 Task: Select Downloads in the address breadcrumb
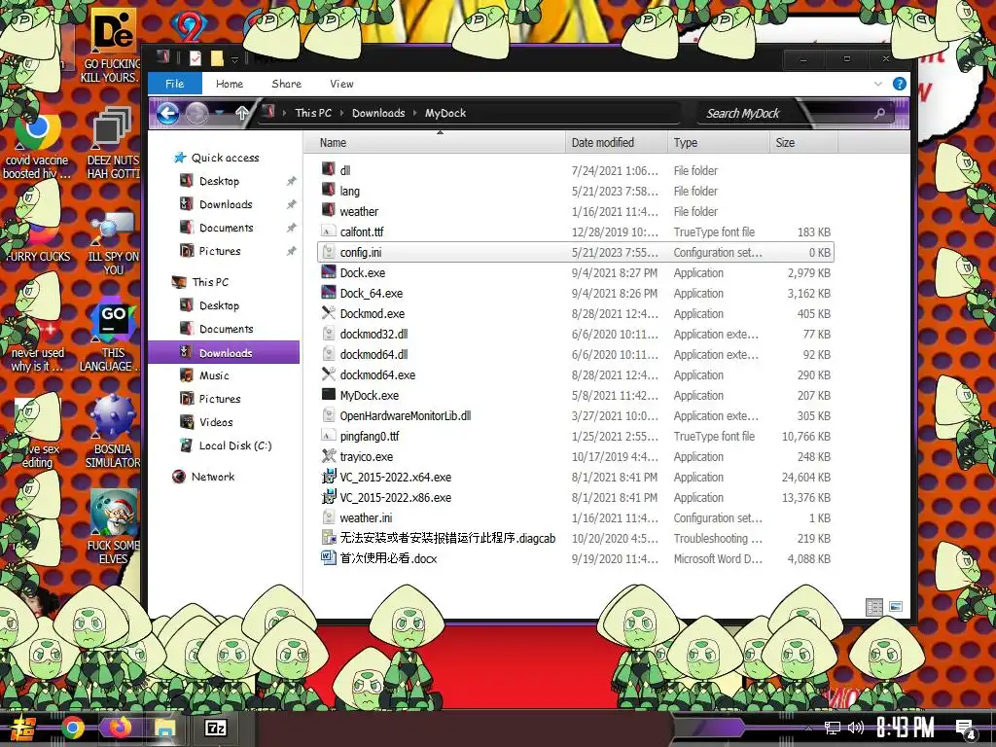378,113
